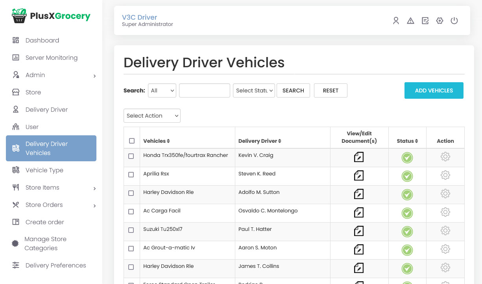Open document icon for James T. Collins

pyautogui.click(x=359, y=268)
